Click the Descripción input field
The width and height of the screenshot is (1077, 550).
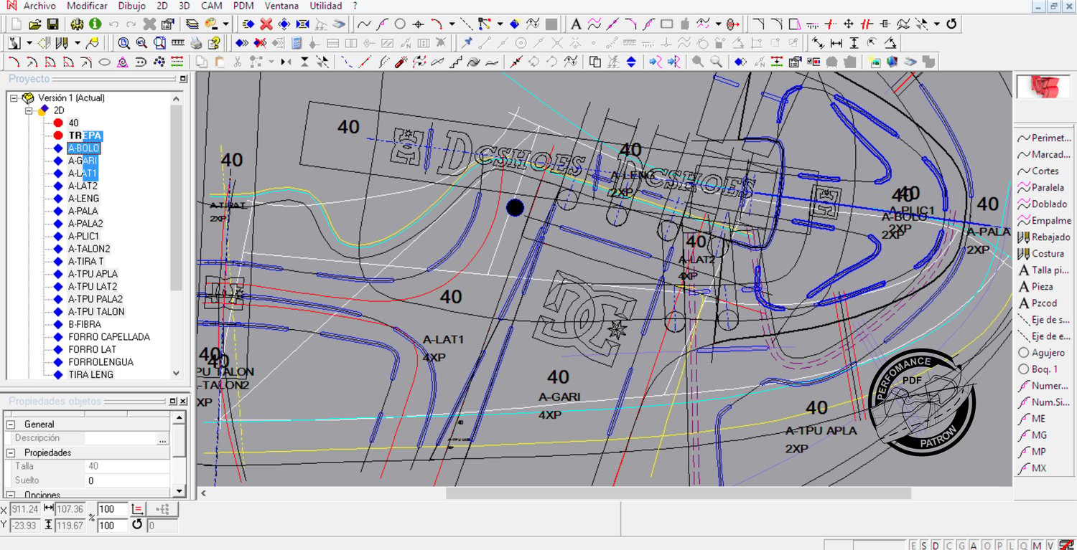120,438
